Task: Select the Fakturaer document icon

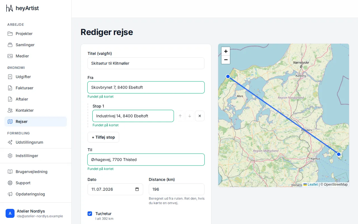Action: coord(10,88)
